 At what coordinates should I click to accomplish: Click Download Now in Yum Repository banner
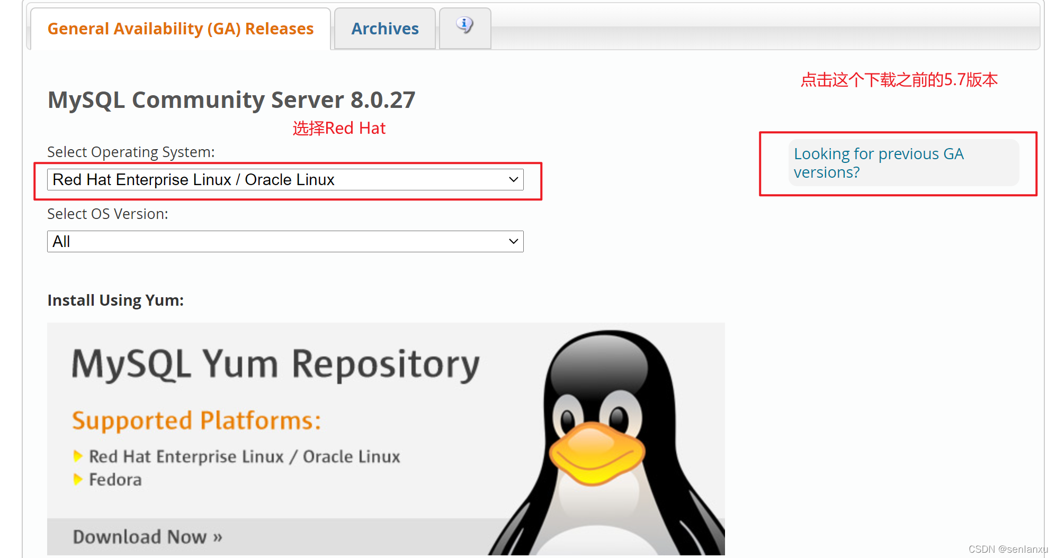coord(147,537)
